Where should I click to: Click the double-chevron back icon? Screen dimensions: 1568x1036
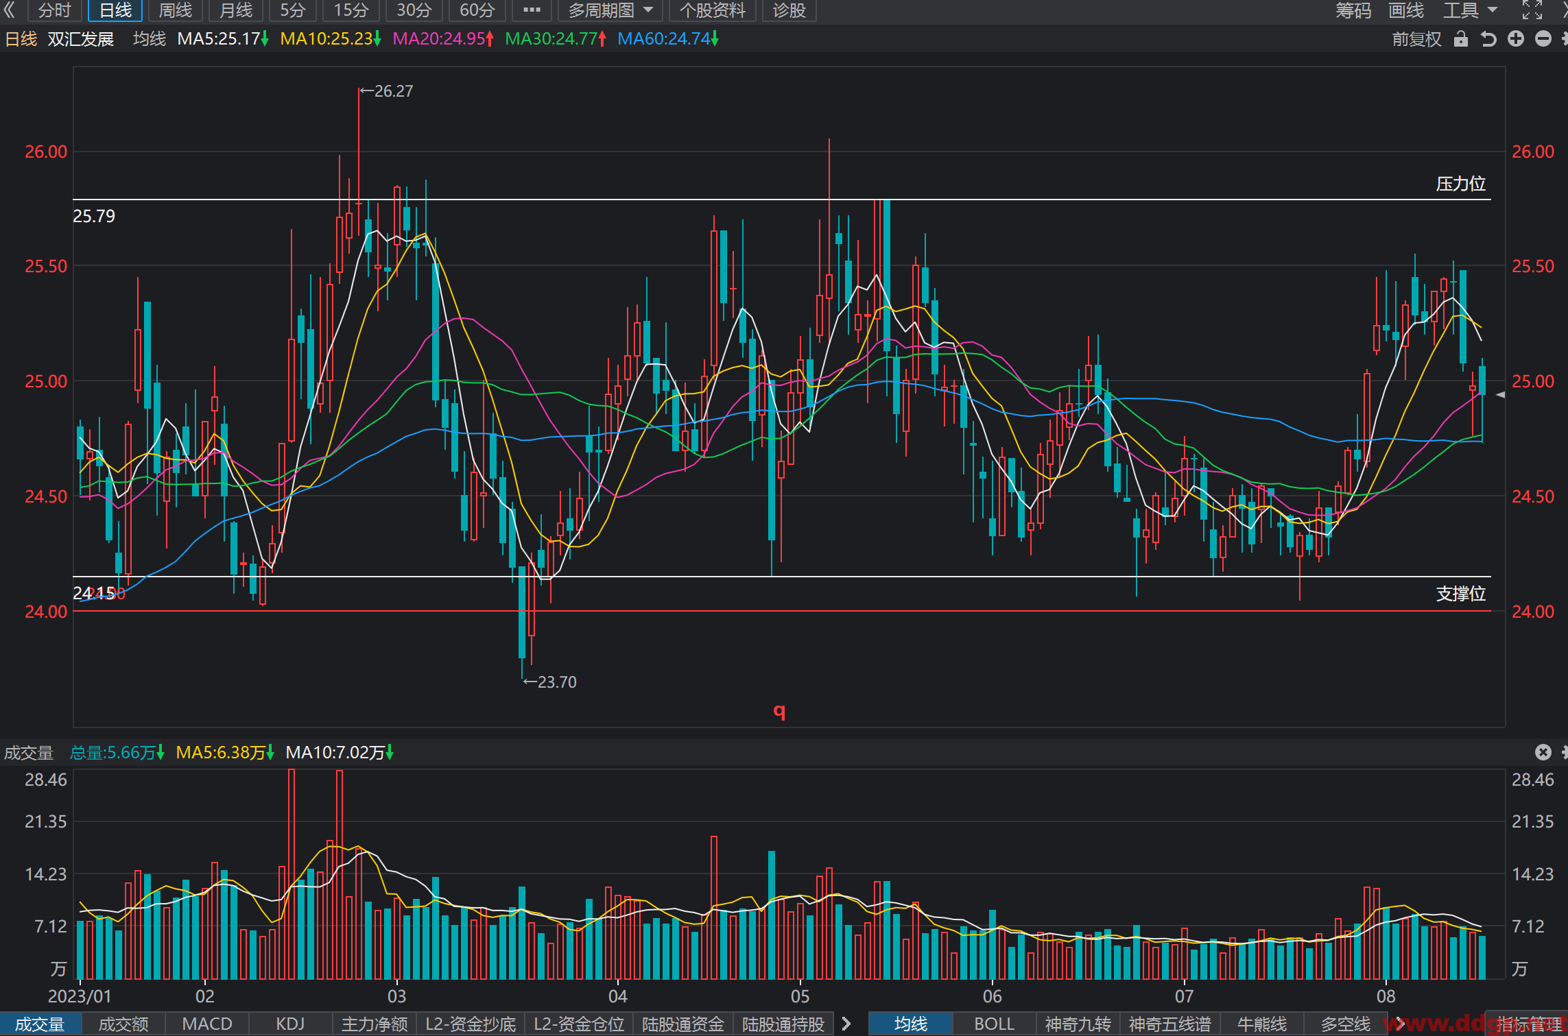coord(9,10)
